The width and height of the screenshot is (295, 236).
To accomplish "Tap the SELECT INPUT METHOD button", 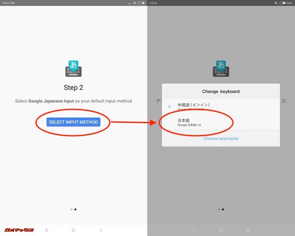I will tap(73, 122).
